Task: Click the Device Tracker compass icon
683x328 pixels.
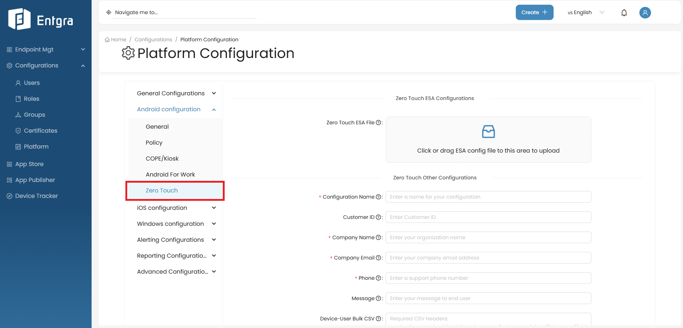Action: coord(9,196)
